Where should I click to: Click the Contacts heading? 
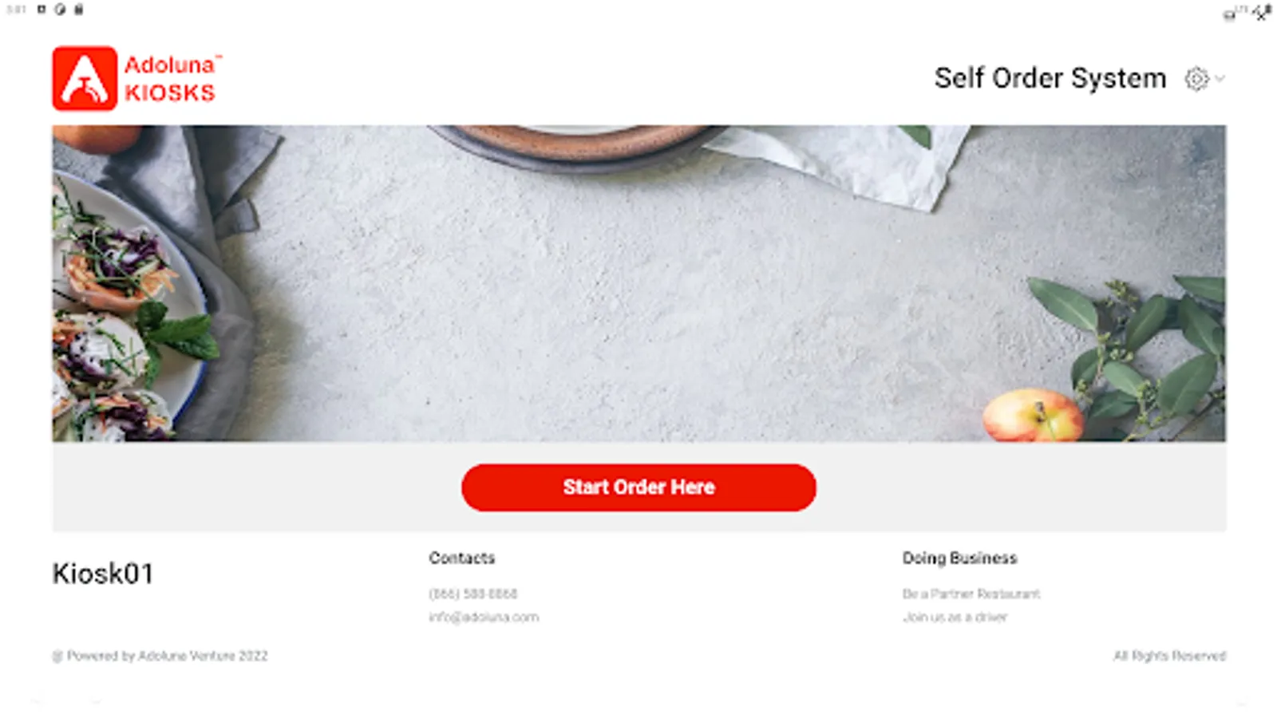pyautogui.click(x=461, y=558)
